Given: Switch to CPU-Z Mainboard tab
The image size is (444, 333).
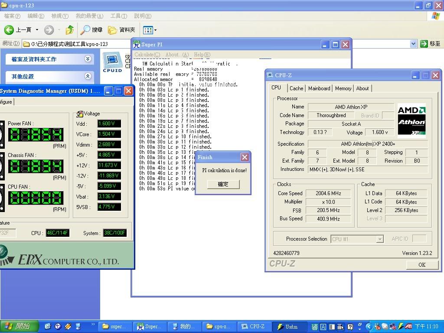Looking at the screenshot, I should 319,88.
